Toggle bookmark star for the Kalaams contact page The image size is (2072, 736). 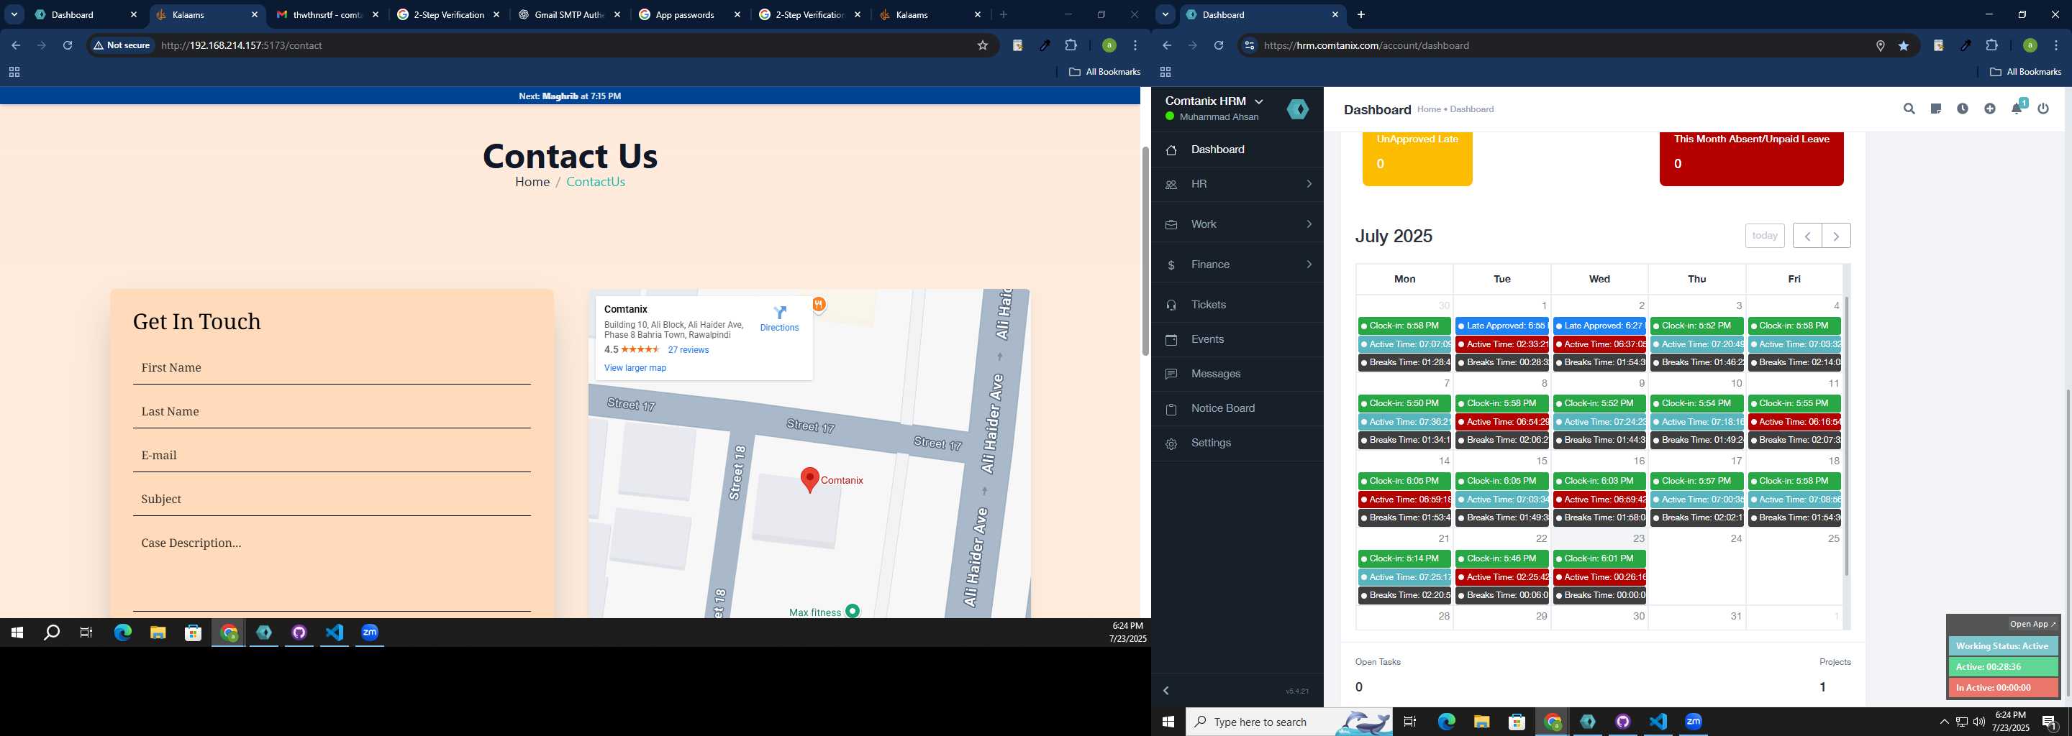coord(982,46)
